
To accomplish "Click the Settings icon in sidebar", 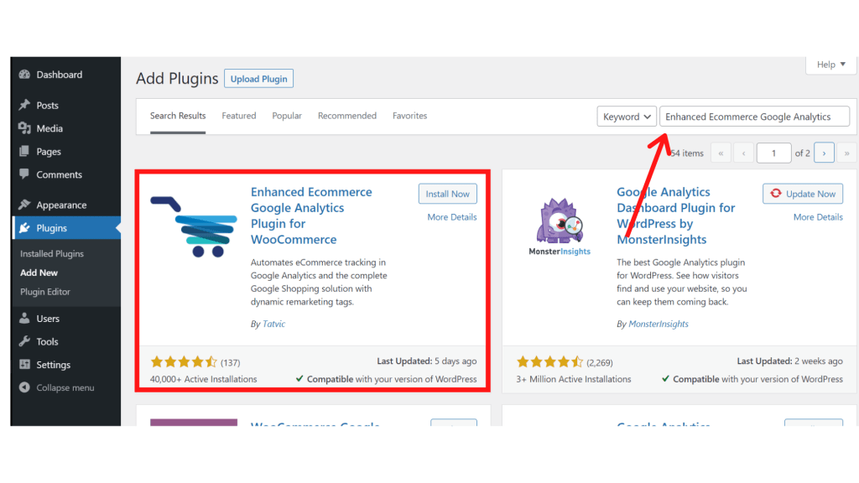I will pos(24,365).
